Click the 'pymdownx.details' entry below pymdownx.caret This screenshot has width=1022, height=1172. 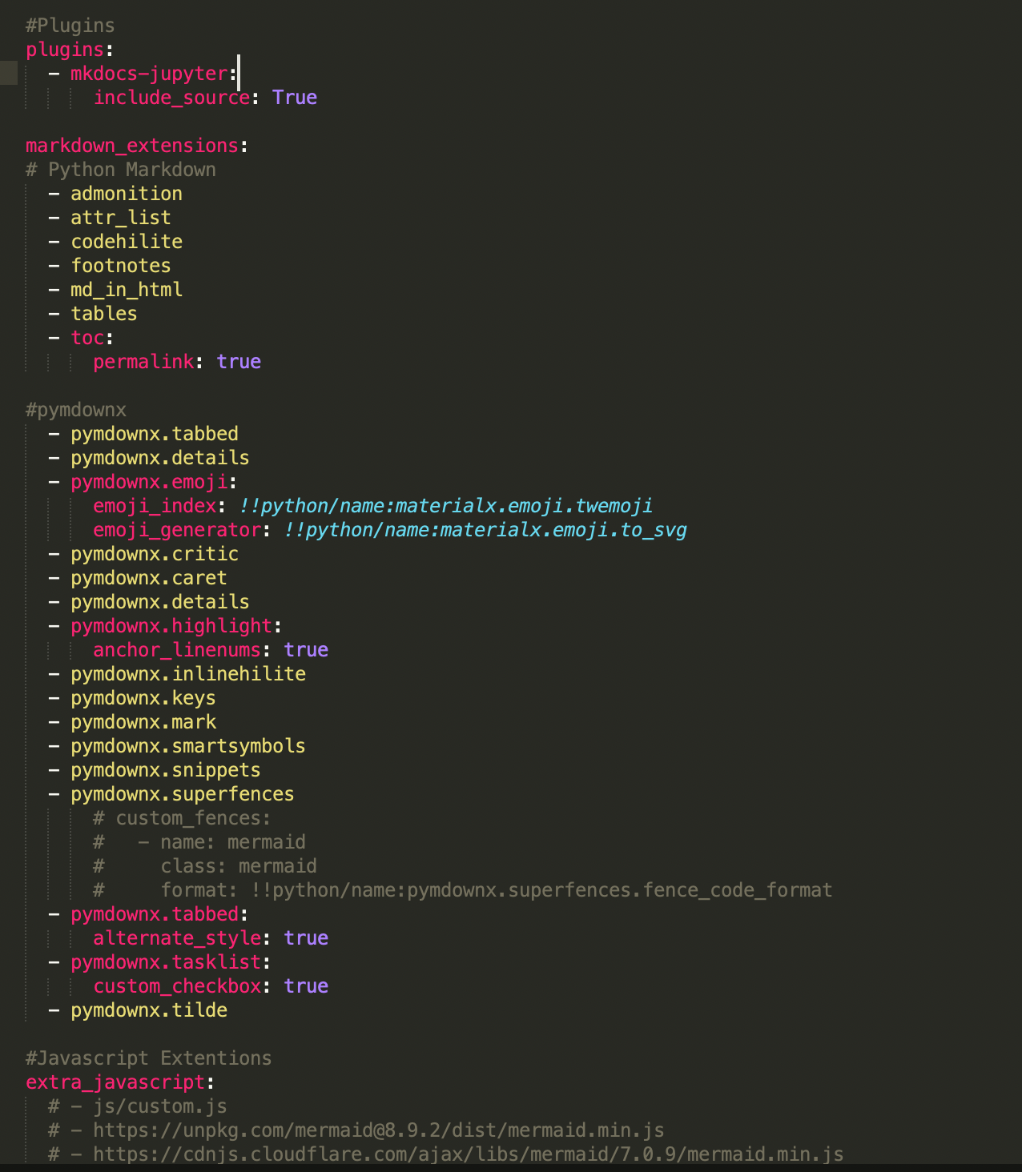(x=160, y=602)
